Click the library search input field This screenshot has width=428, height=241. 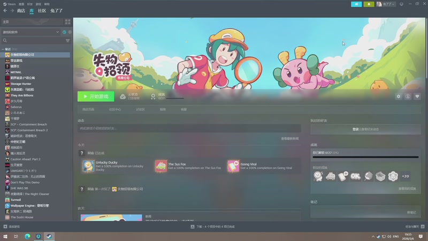point(36,41)
